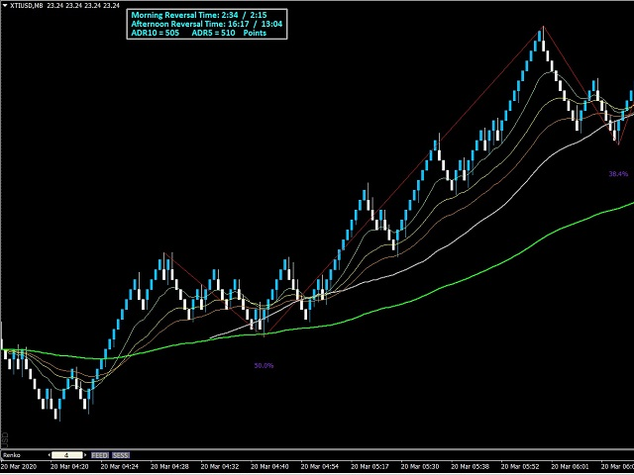Click the ADR5 = 510 value

[x=213, y=33]
